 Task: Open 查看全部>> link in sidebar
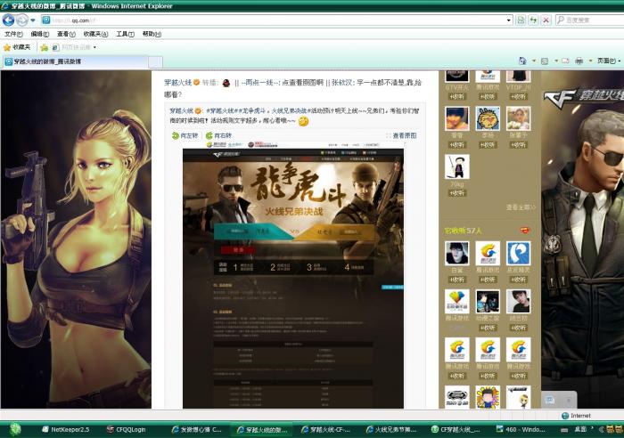(x=521, y=207)
